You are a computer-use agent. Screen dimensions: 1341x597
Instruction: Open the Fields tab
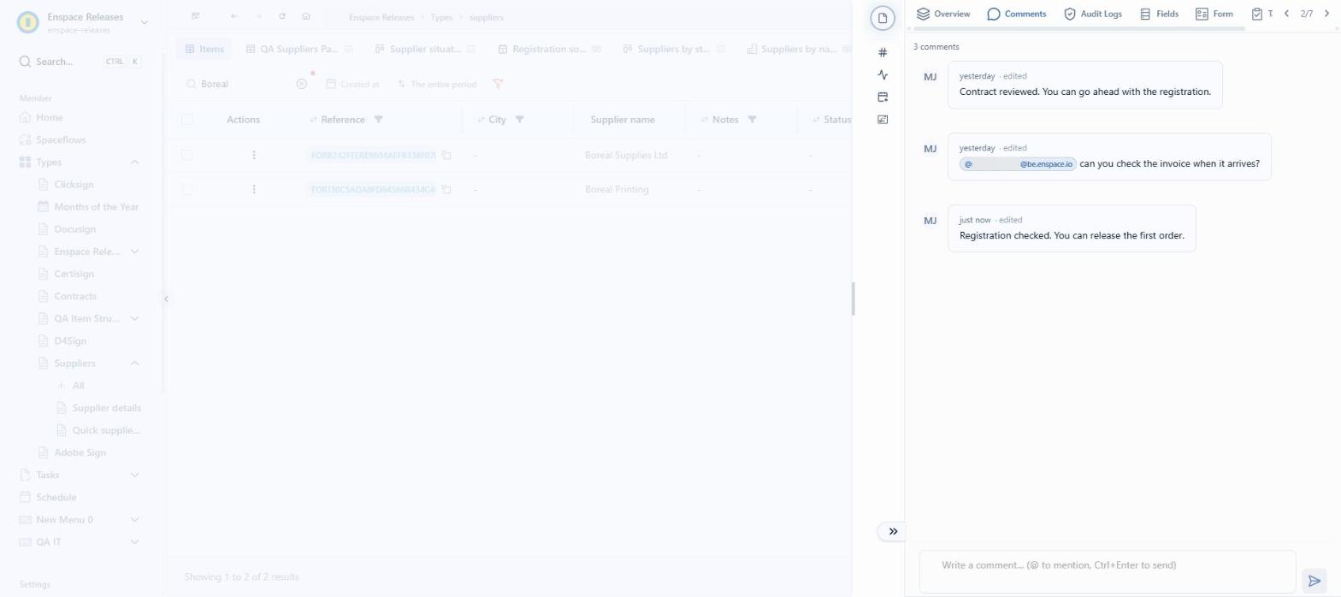pyautogui.click(x=1158, y=14)
